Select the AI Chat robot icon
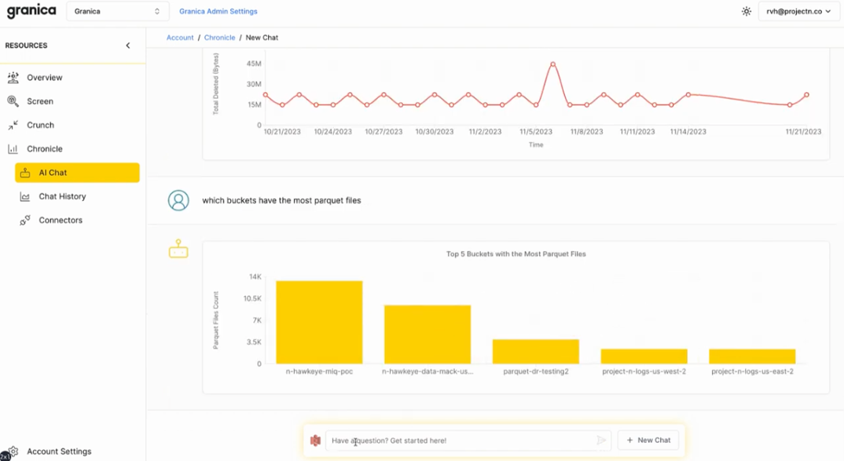 pyautogui.click(x=27, y=172)
